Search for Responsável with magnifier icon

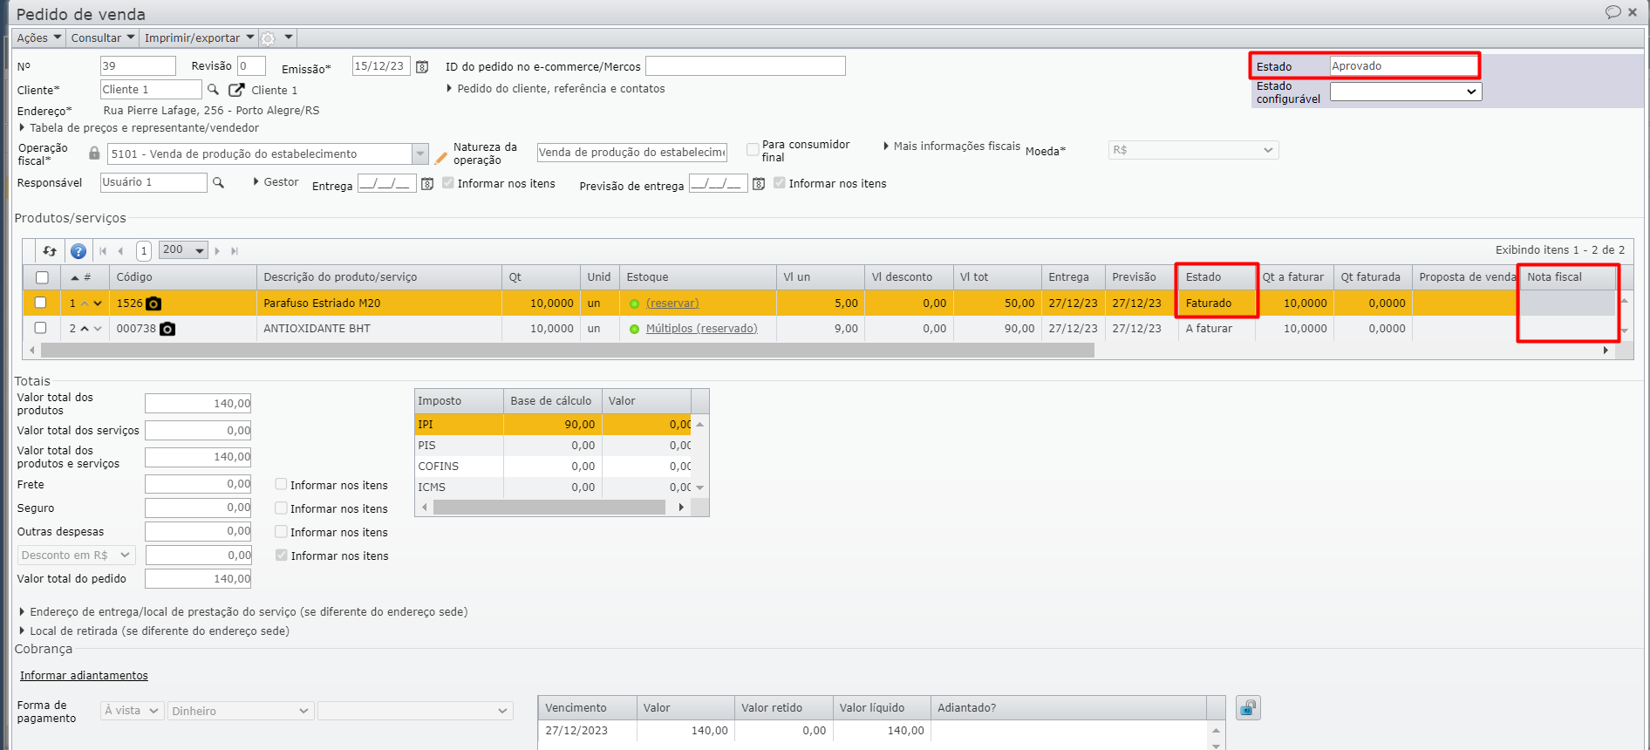tap(218, 182)
